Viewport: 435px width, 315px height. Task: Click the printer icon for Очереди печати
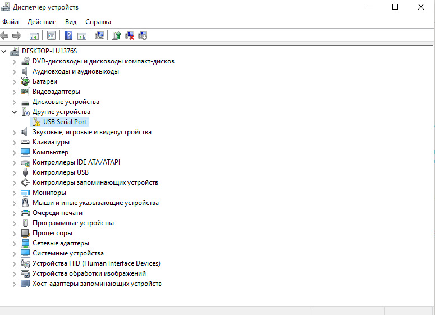[25, 213]
